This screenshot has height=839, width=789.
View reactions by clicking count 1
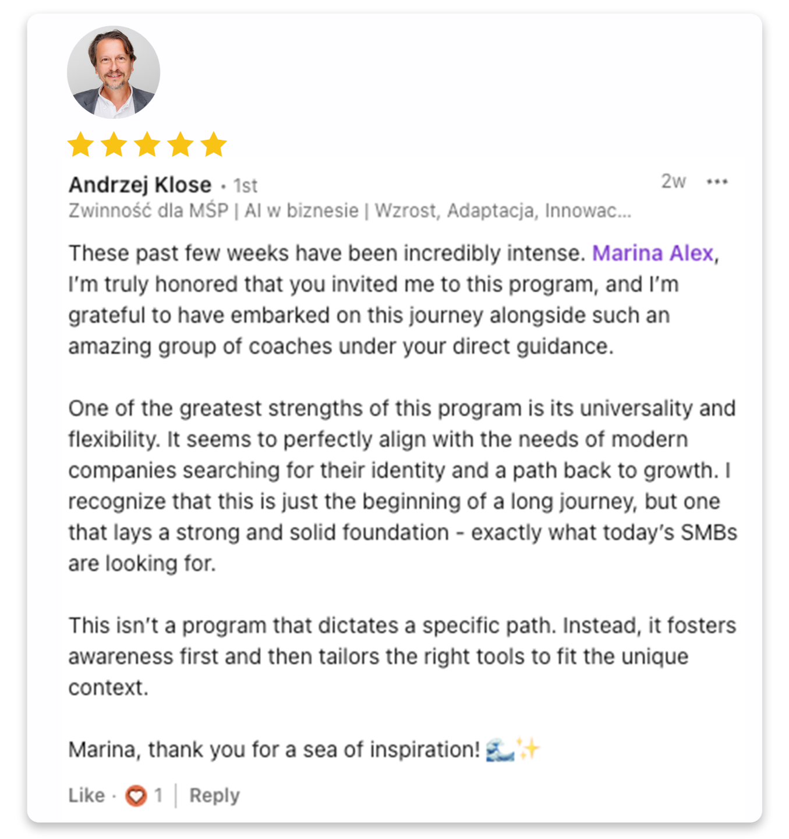coord(158,795)
